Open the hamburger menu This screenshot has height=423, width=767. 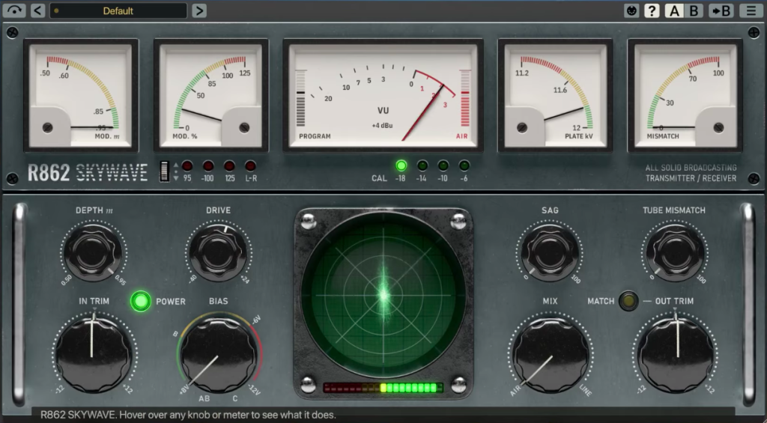tap(751, 10)
